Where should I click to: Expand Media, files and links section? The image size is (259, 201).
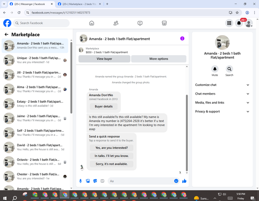coord(222,103)
